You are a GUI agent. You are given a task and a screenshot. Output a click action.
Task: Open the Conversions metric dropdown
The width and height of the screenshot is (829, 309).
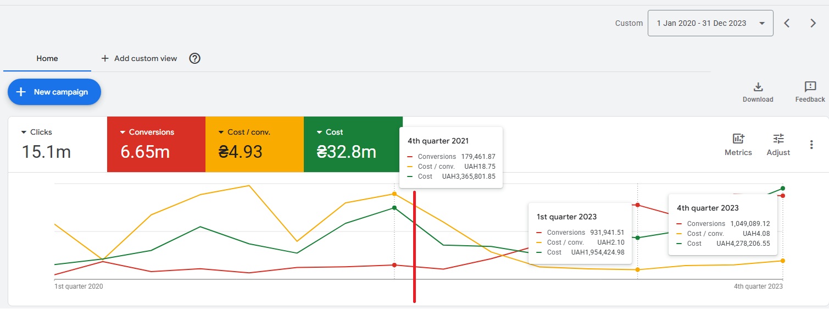(147, 132)
